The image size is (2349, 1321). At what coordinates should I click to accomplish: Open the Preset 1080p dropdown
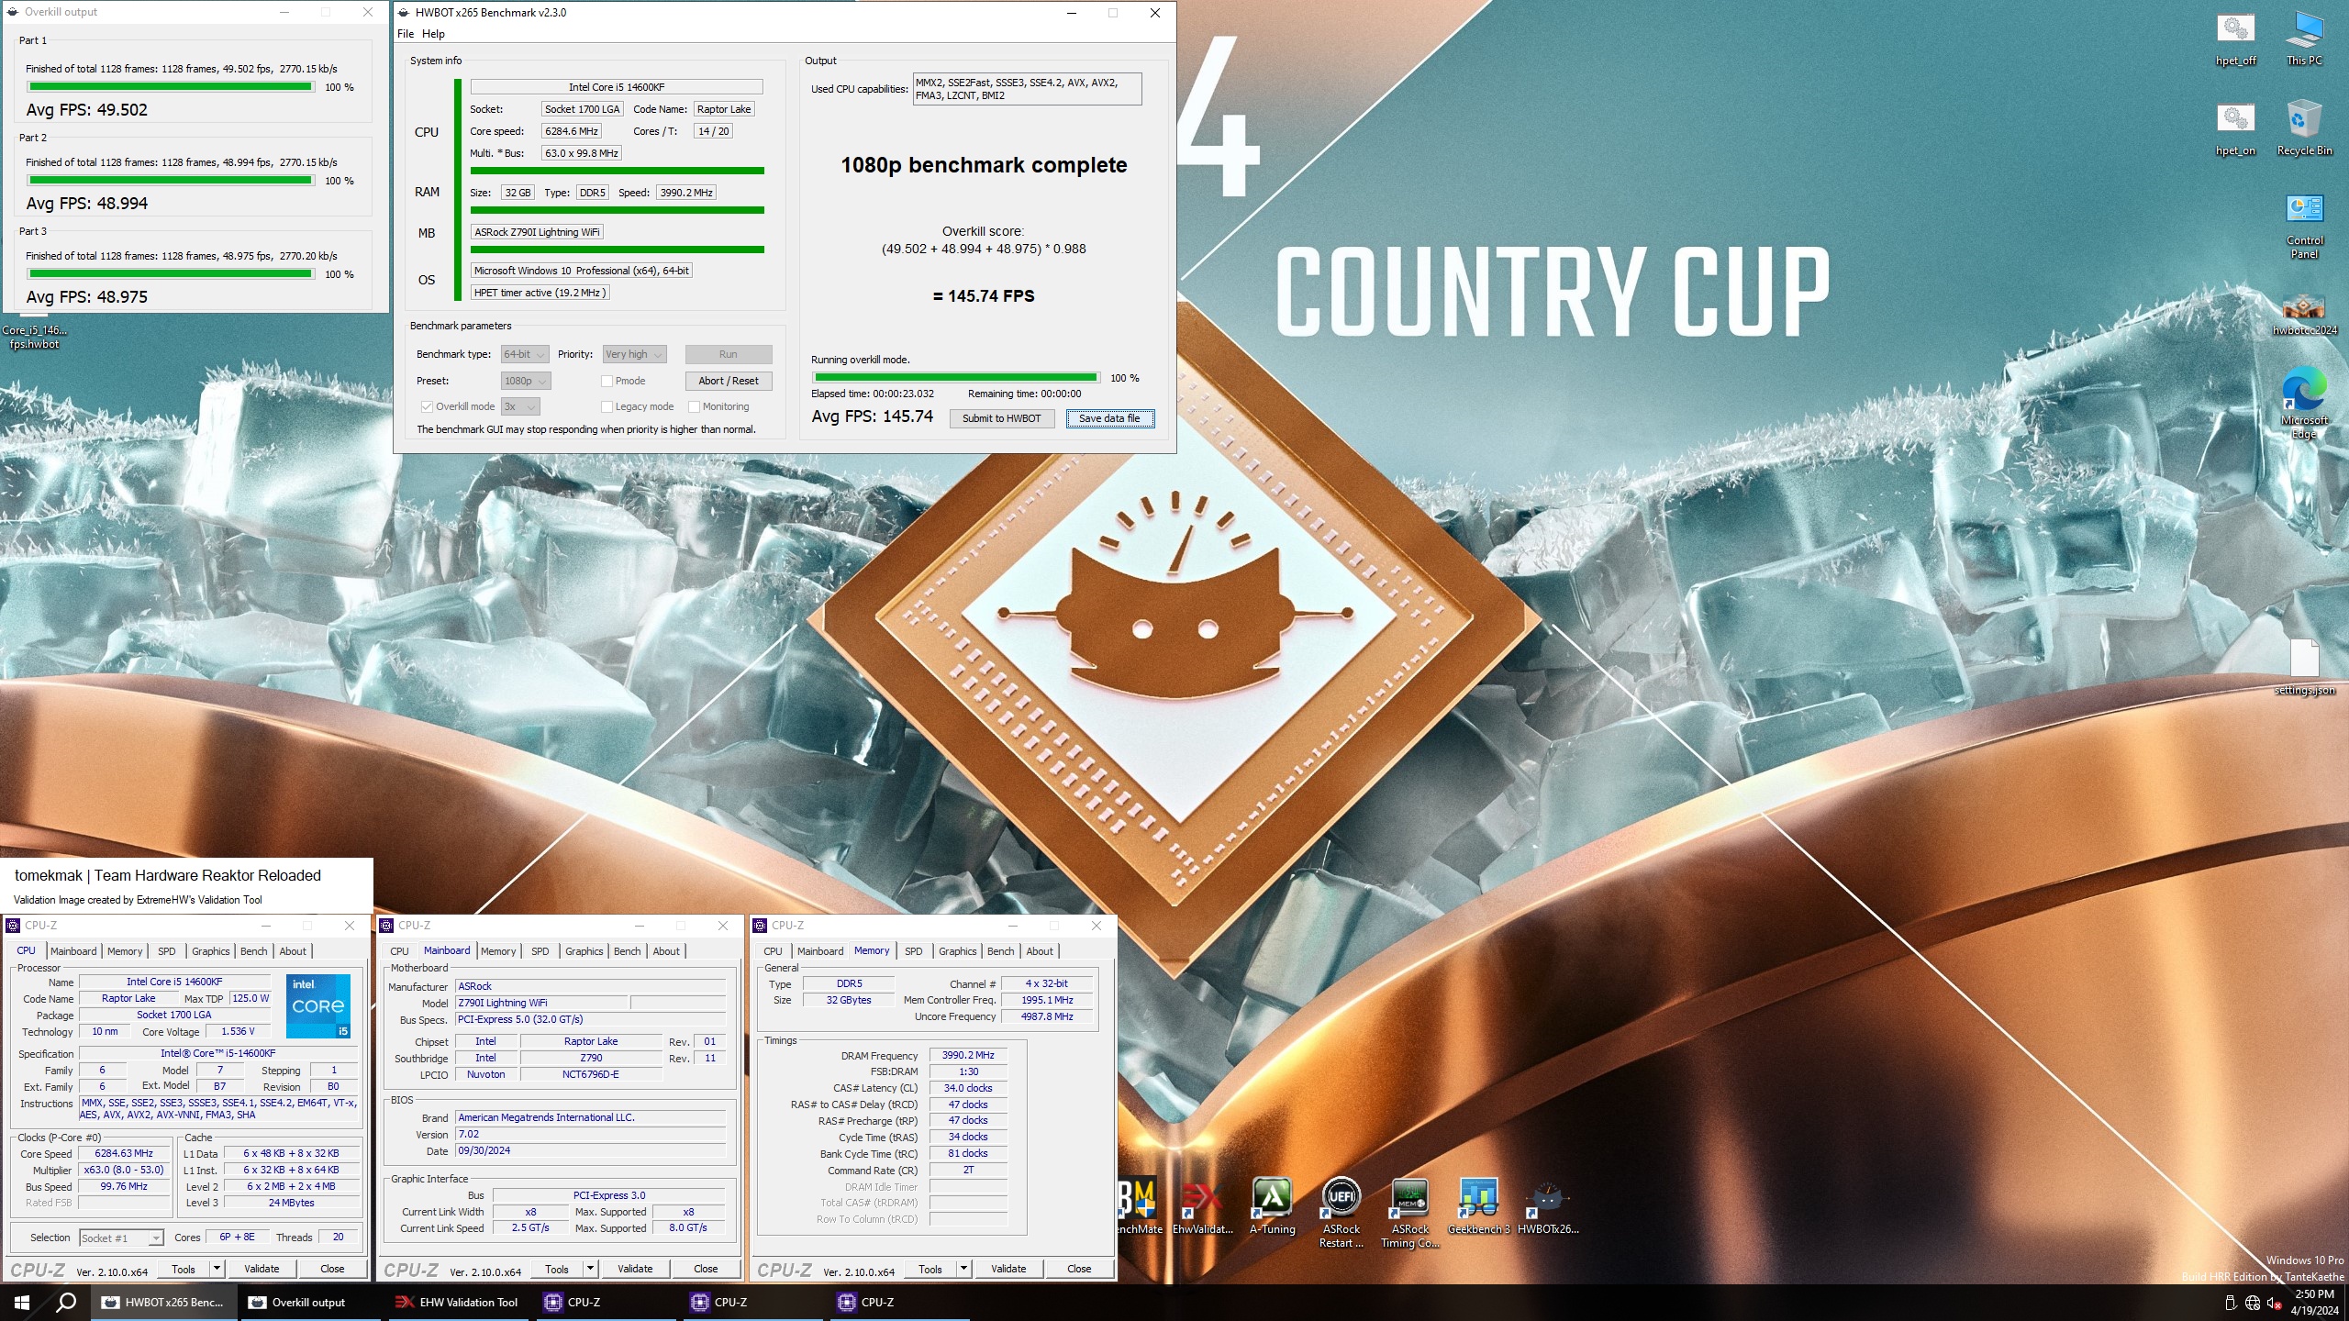(525, 381)
